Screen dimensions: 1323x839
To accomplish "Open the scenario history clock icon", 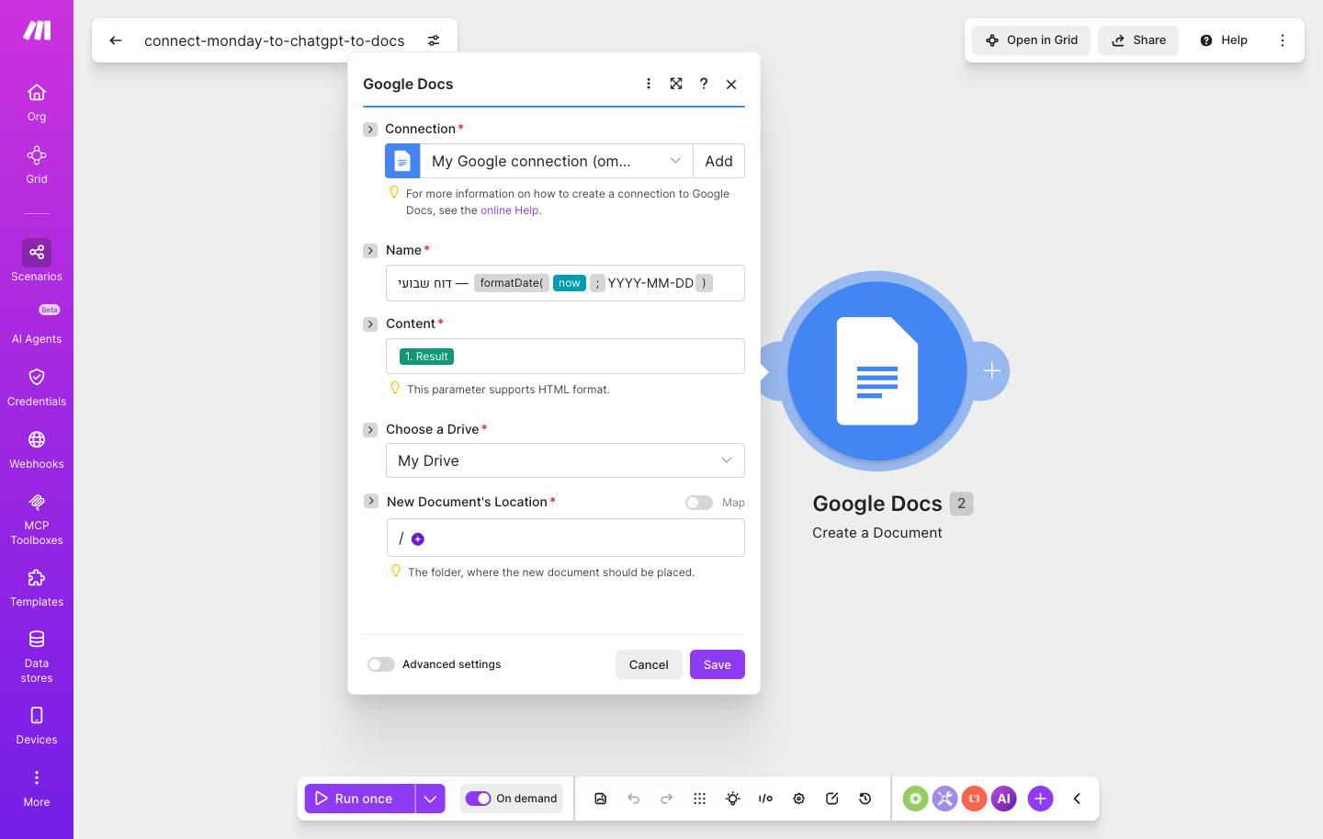I will pos(865,799).
